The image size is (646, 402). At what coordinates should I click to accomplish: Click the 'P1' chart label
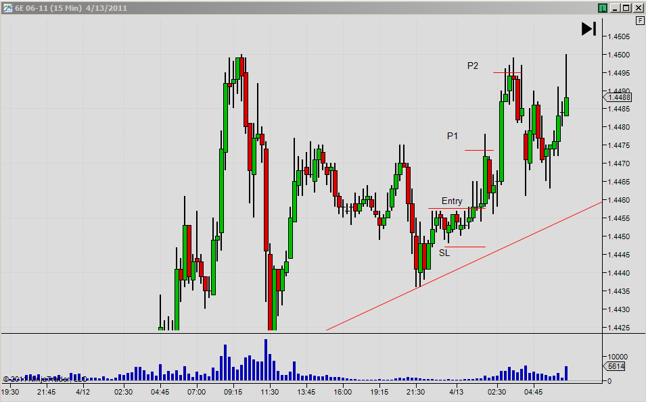(x=453, y=136)
